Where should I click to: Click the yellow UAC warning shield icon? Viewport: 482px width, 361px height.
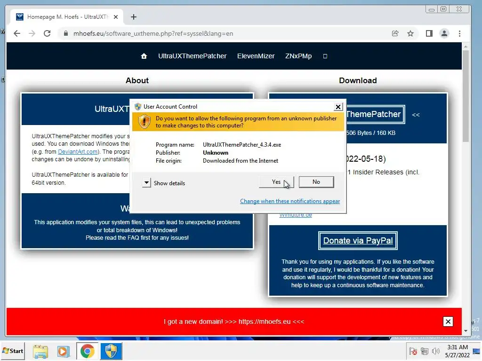click(x=144, y=122)
